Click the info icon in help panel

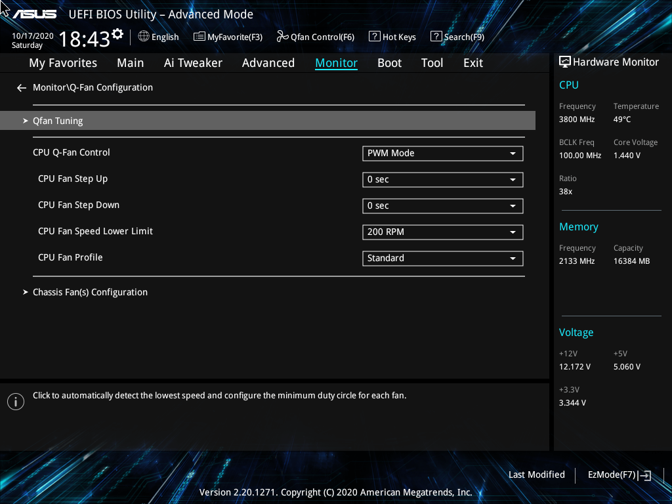(16, 402)
